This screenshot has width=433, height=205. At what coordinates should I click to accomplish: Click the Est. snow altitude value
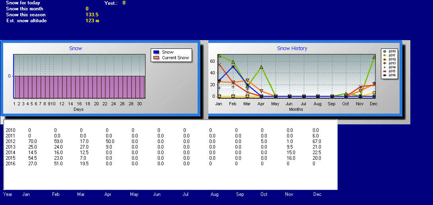tap(92, 21)
